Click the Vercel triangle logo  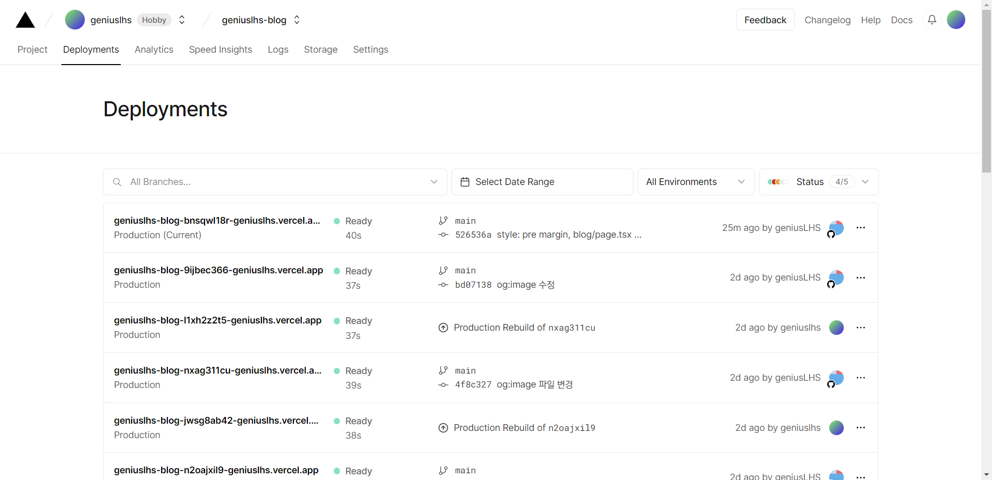25,20
